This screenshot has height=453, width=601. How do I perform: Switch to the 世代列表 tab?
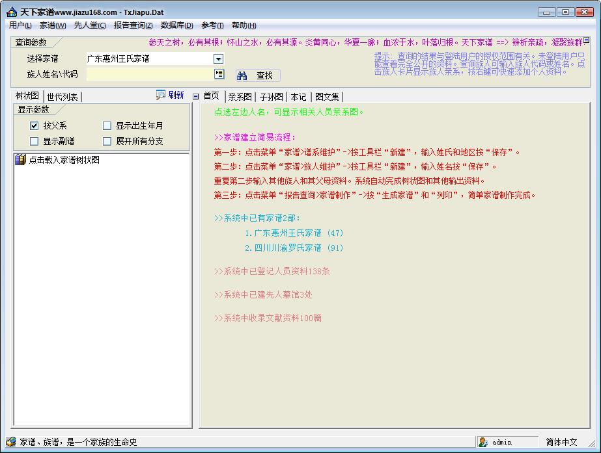(x=63, y=97)
